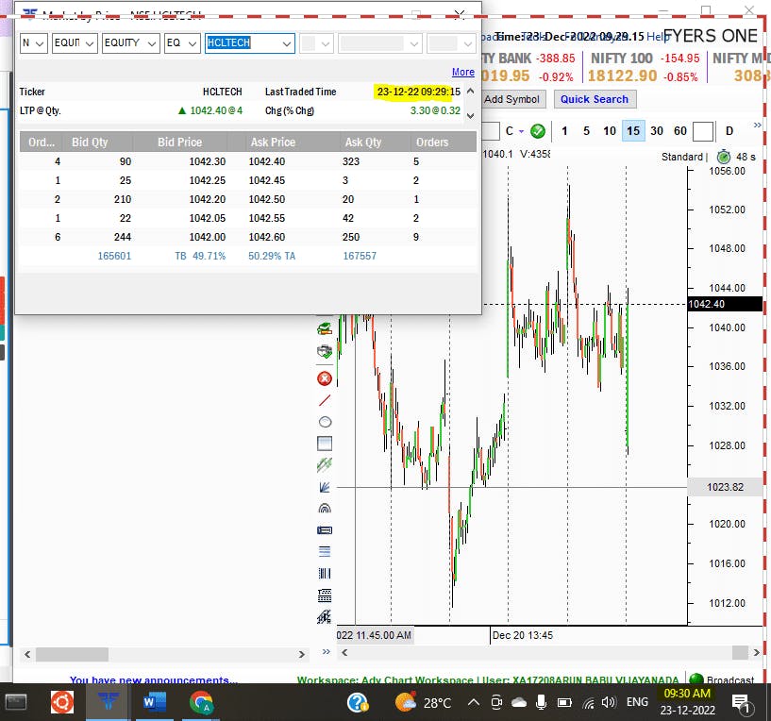This screenshot has height=721, width=771.
Task: Select the vertical time zone lines tool
Action: pyautogui.click(x=325, y=573)
